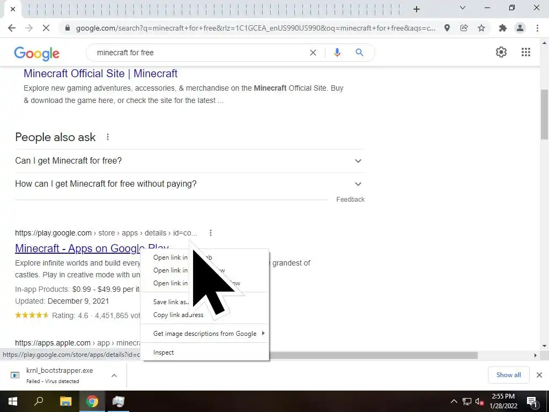Click the Feedback link

pos(350,200)
